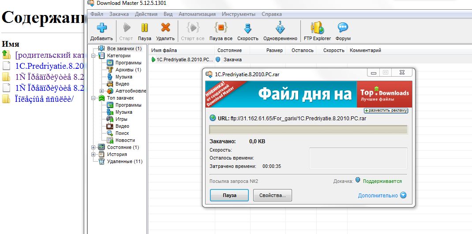Select the Автообновление category item
Viewport: 472px width, 234px height.
[x=130, y=91]
